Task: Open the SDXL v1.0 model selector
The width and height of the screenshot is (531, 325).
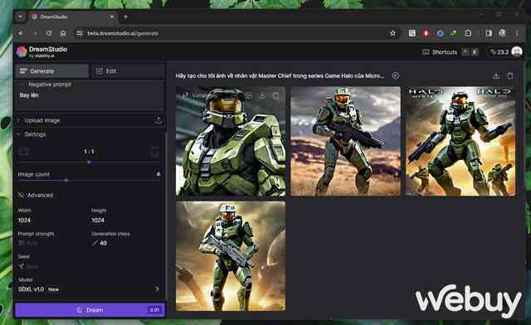Action: 89,289
